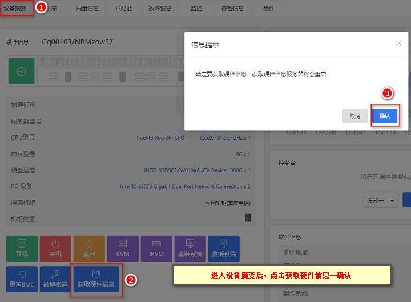Switch to the 设备摘要 tab
Screen dimensions: 411x302
15,9
